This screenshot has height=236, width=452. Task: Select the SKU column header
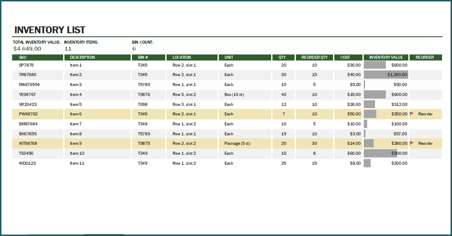click(22, 57)
